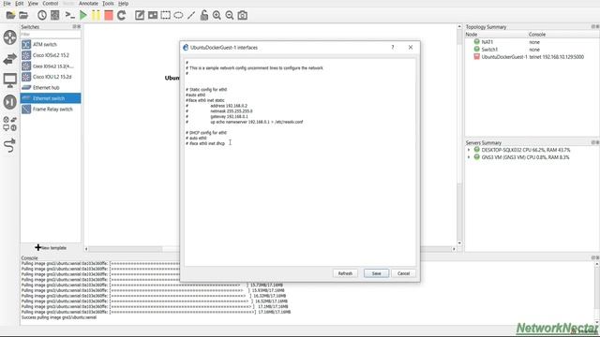Screen dimensions: 600x337
Task: Open the snapshot manager clock icon
Action: tap(41, 15)
